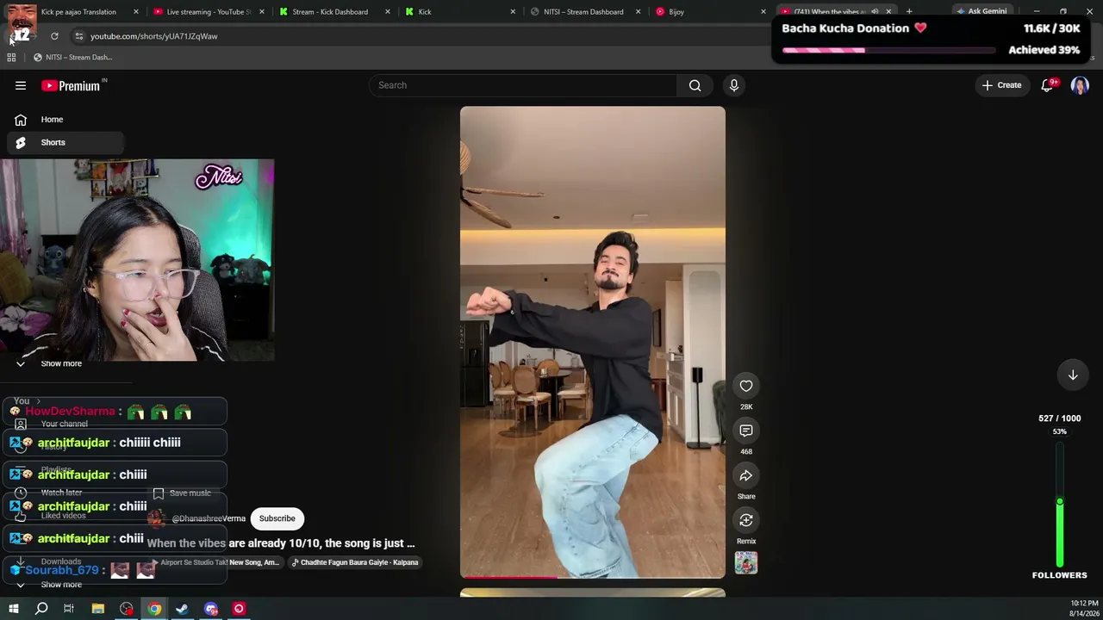This screenshot has height=620, width=1103.
Task: Open the You section chevron
Action: click(x=38, y=401)
